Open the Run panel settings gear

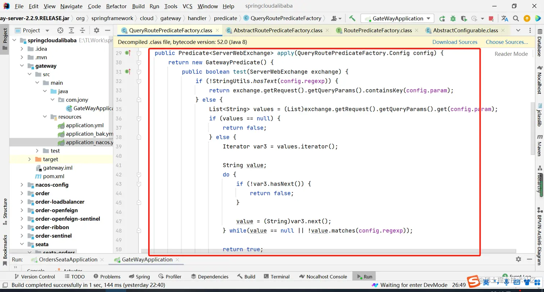pyautogui.click(x=518, y=259)
